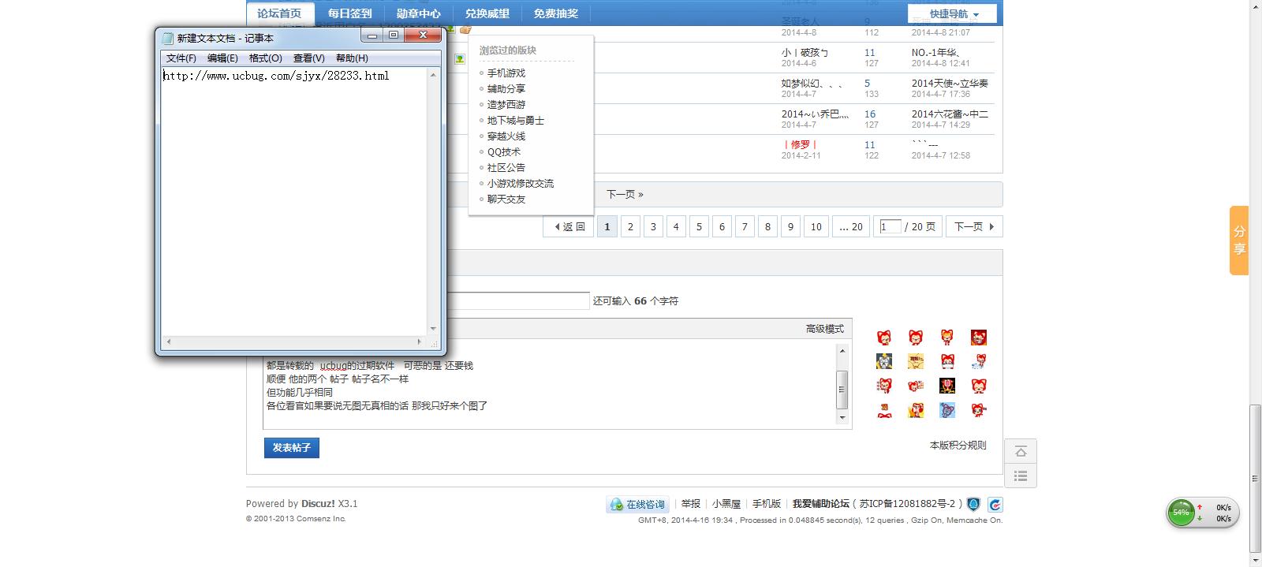Screen dimensions: 1262x567
Task: Click the 在线咨询 online consult button
Action: point(639,505)
